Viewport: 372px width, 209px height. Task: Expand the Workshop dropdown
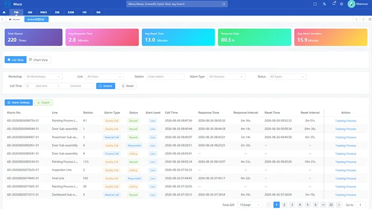click(43, 77)
